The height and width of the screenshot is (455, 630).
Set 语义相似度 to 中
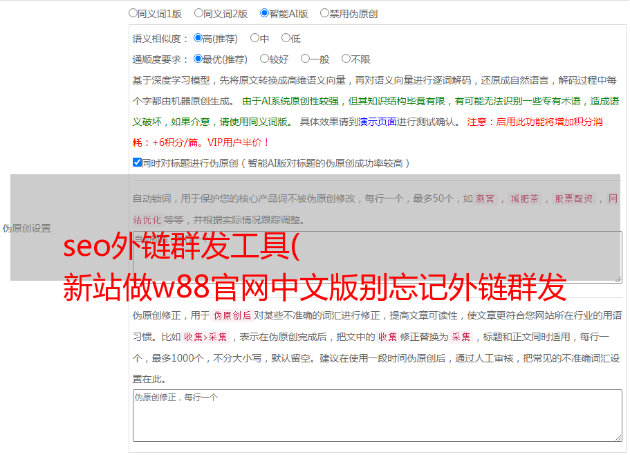click(x=254, y=38)
